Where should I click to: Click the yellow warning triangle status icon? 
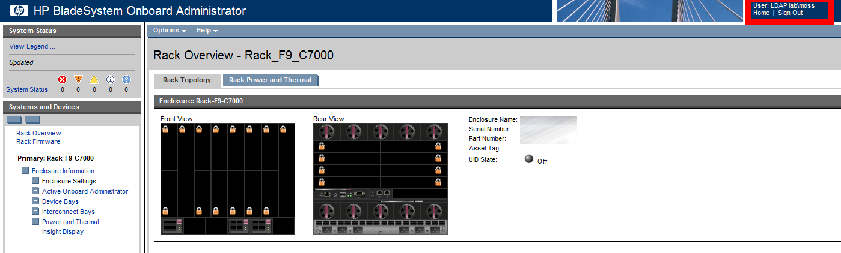coord(94,79)
